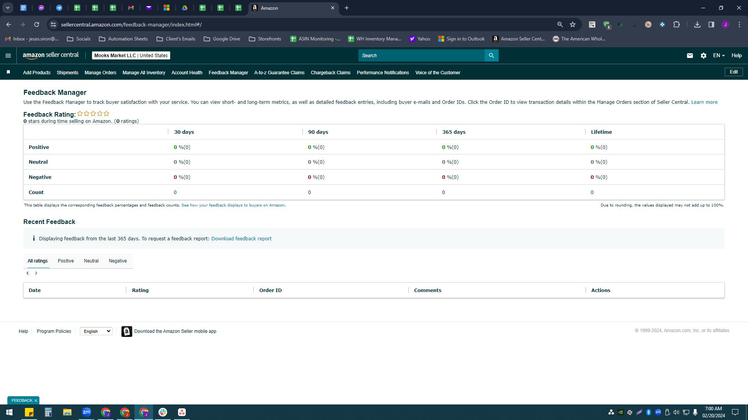
Task: Open a new browser tab
Action: pos(347,8)
